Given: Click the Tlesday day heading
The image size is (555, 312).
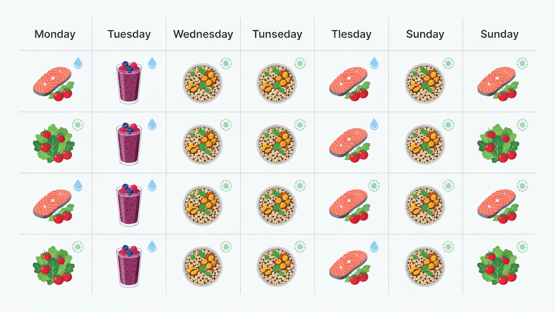Looking at the screenshot, I should 351,34.
